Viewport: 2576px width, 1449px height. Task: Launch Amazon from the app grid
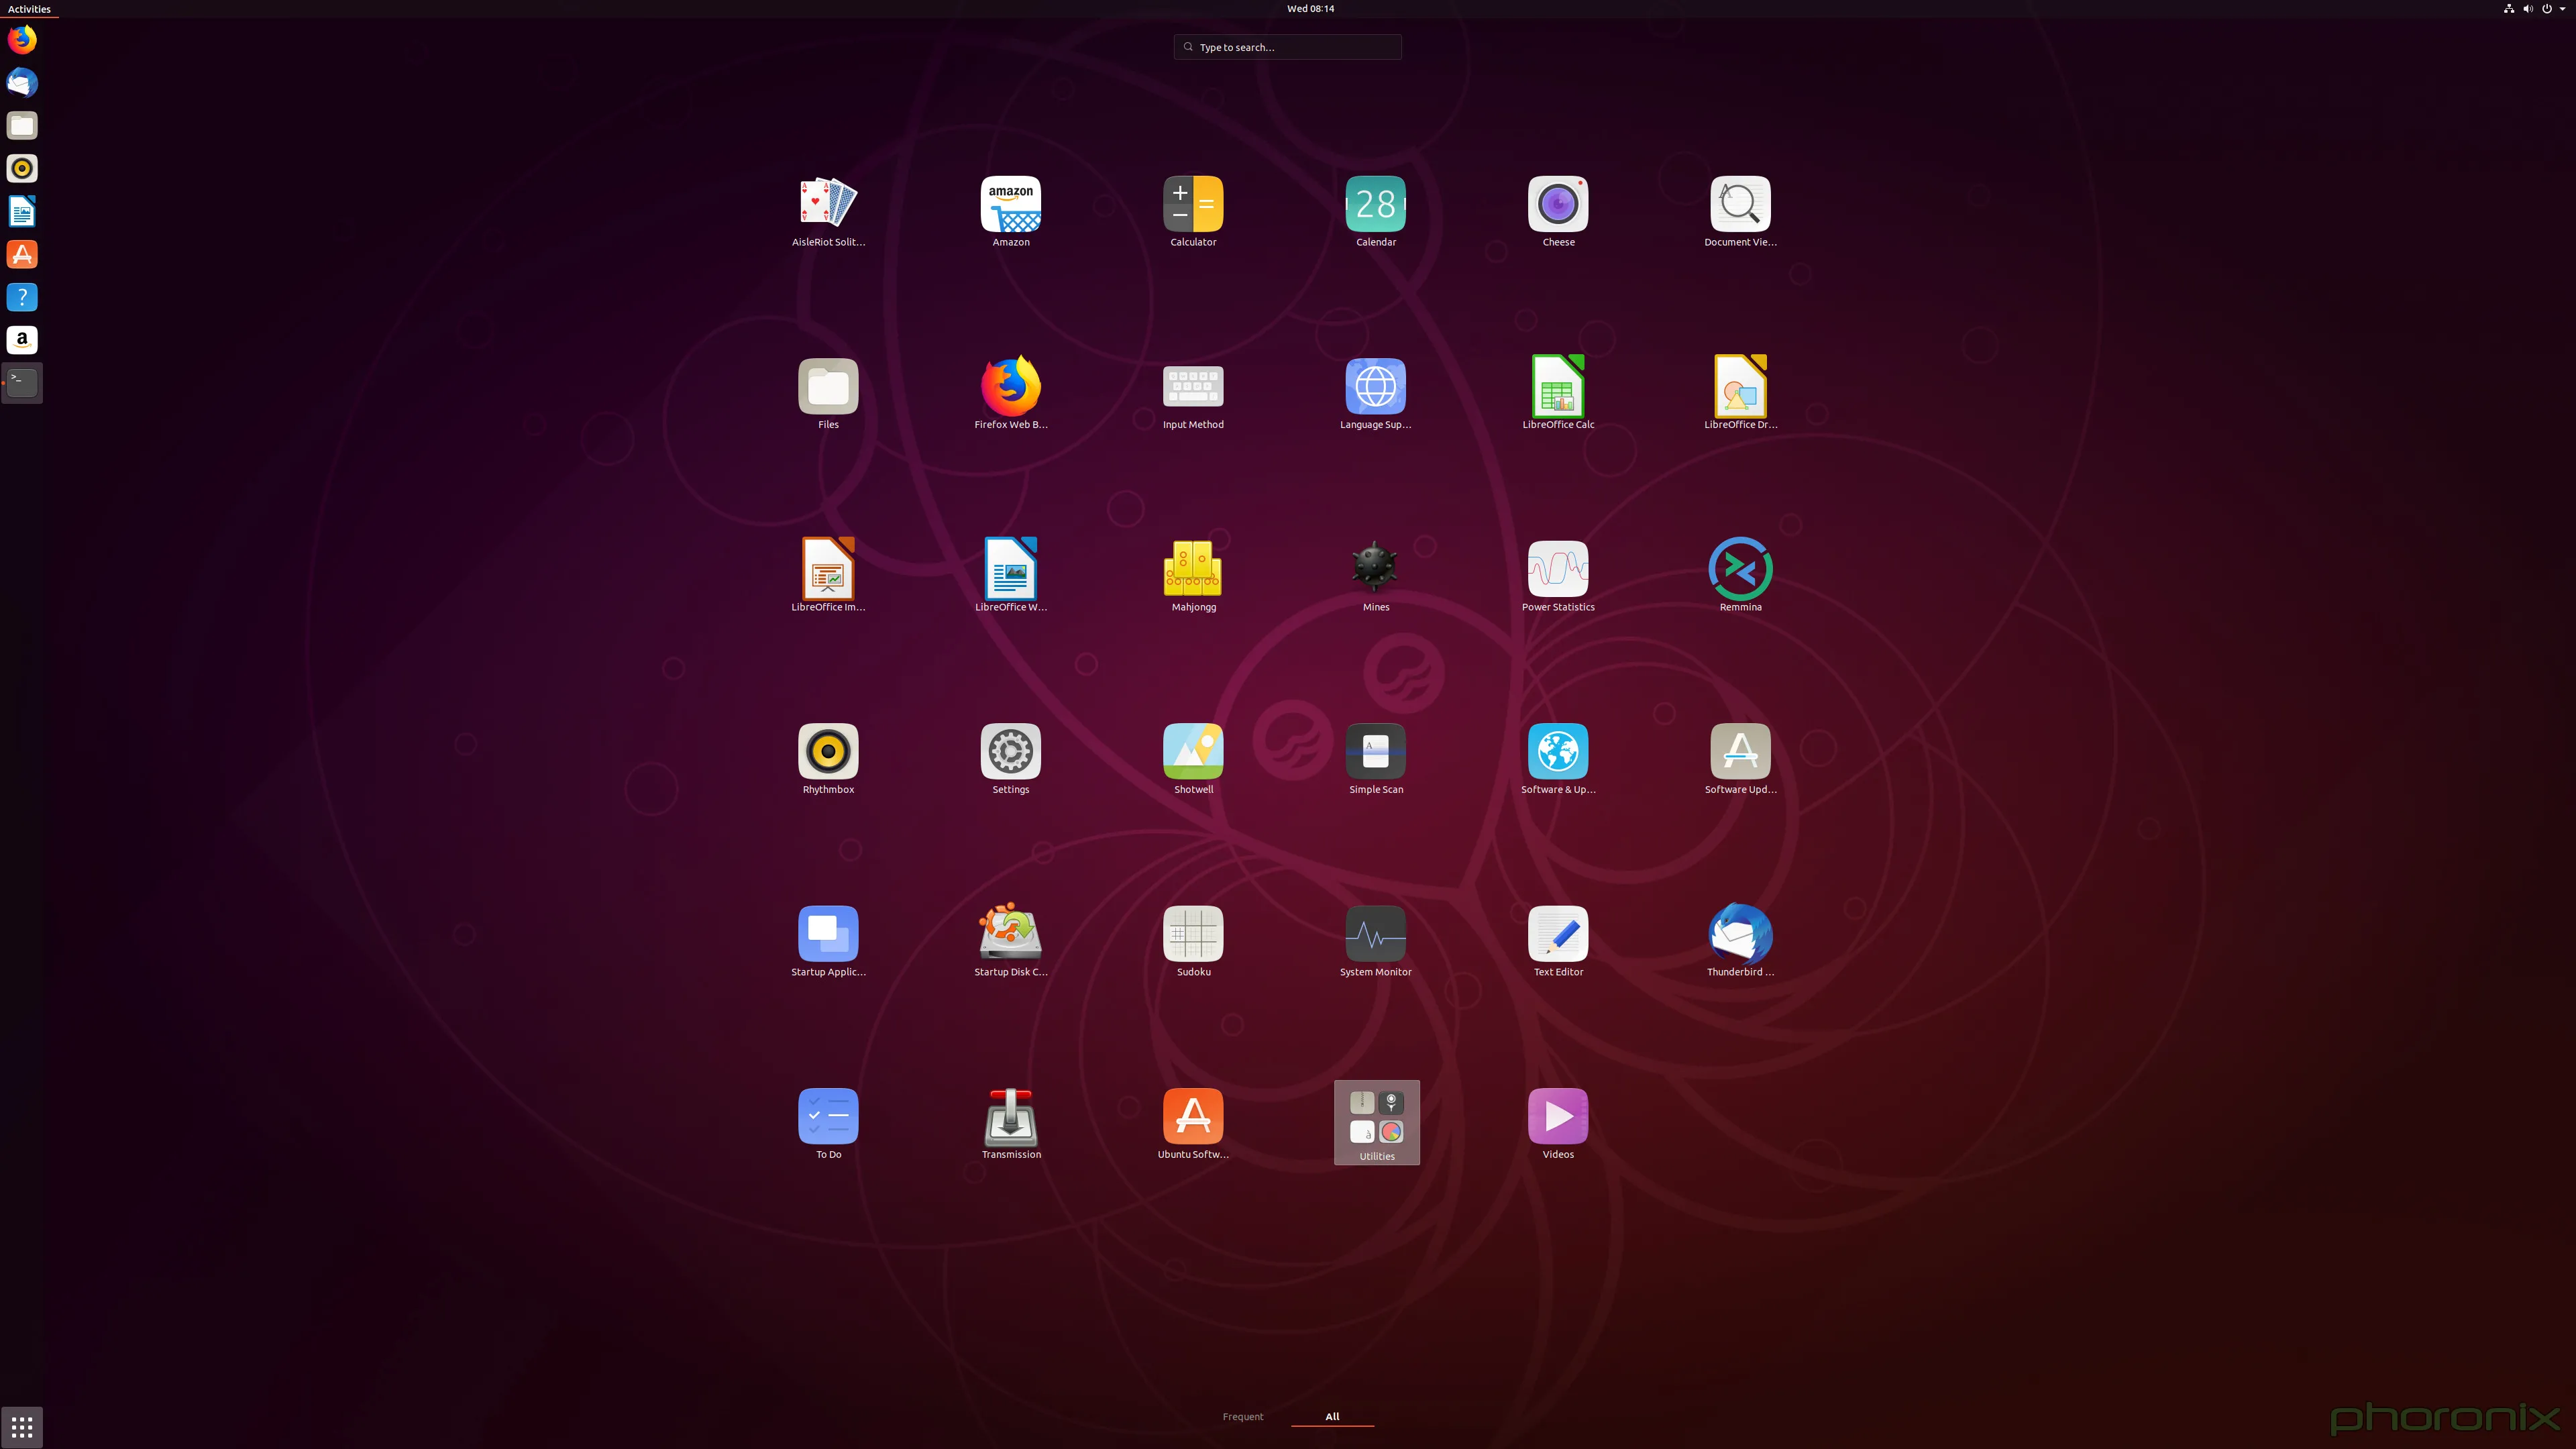(1010, 212)
